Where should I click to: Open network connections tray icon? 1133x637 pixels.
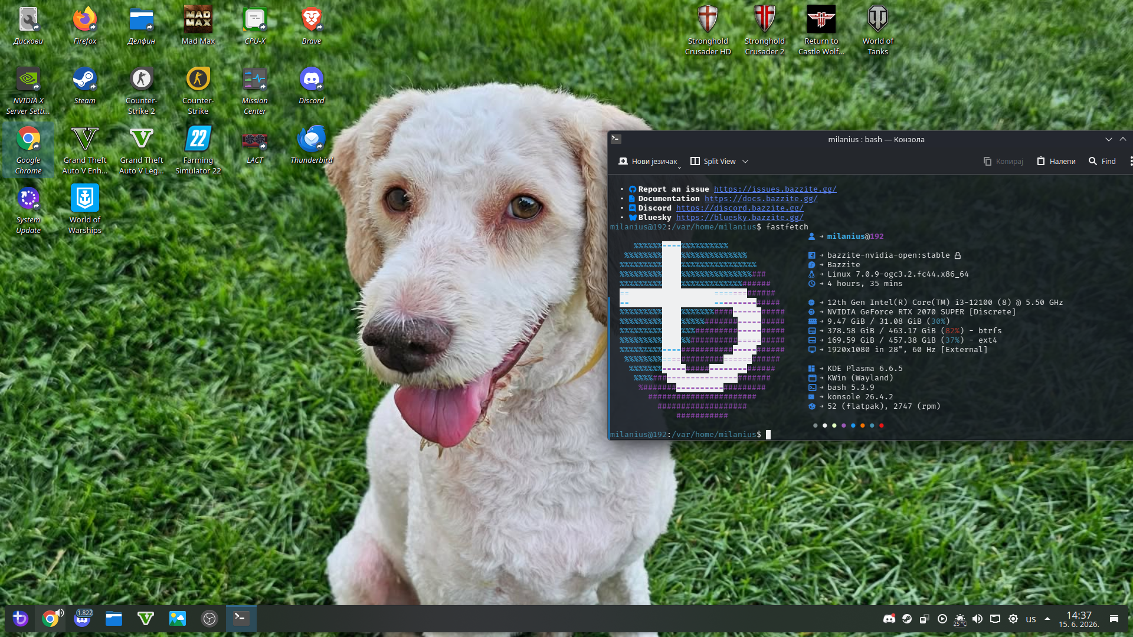click(x=996, y=619)
